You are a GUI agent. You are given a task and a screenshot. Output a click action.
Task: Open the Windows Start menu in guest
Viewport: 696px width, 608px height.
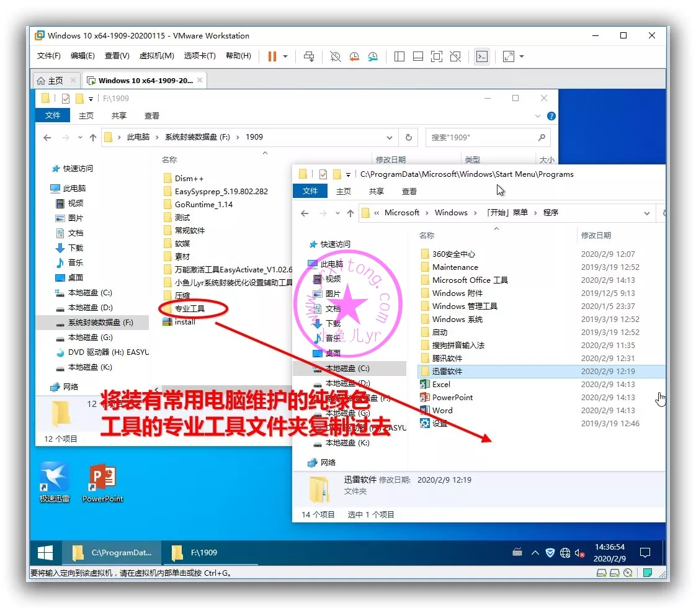tap(45, 552)
